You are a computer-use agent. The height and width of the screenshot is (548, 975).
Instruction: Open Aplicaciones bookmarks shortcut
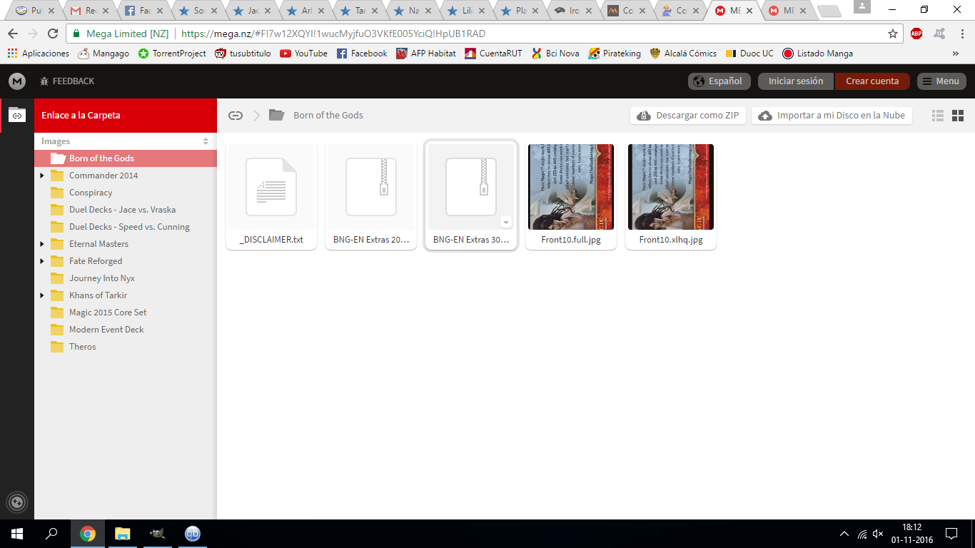pyautogui.click(x=39, y=54)
